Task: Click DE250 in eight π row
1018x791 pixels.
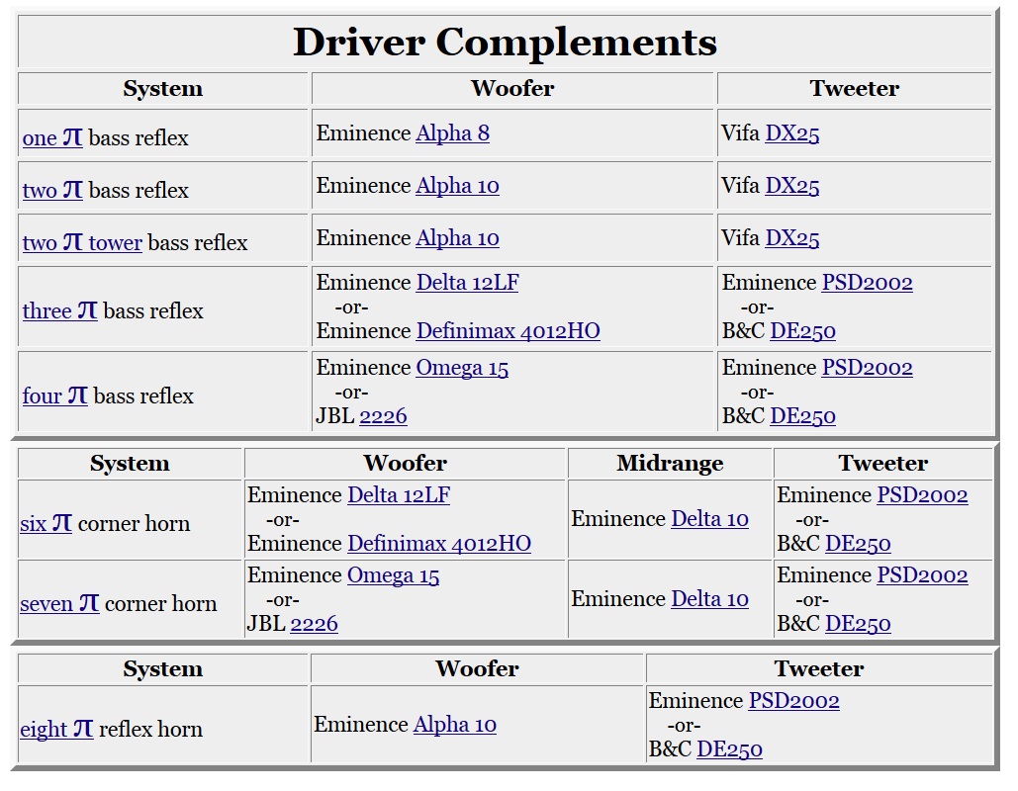Action: (729, 748)
